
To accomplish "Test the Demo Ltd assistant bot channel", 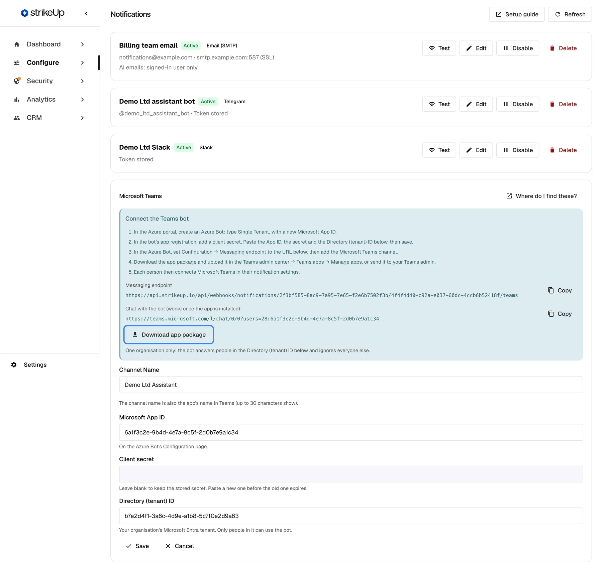I will [439, 104].
